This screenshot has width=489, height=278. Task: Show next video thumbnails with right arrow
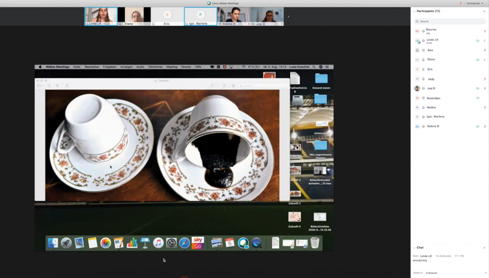pos(288,16)
